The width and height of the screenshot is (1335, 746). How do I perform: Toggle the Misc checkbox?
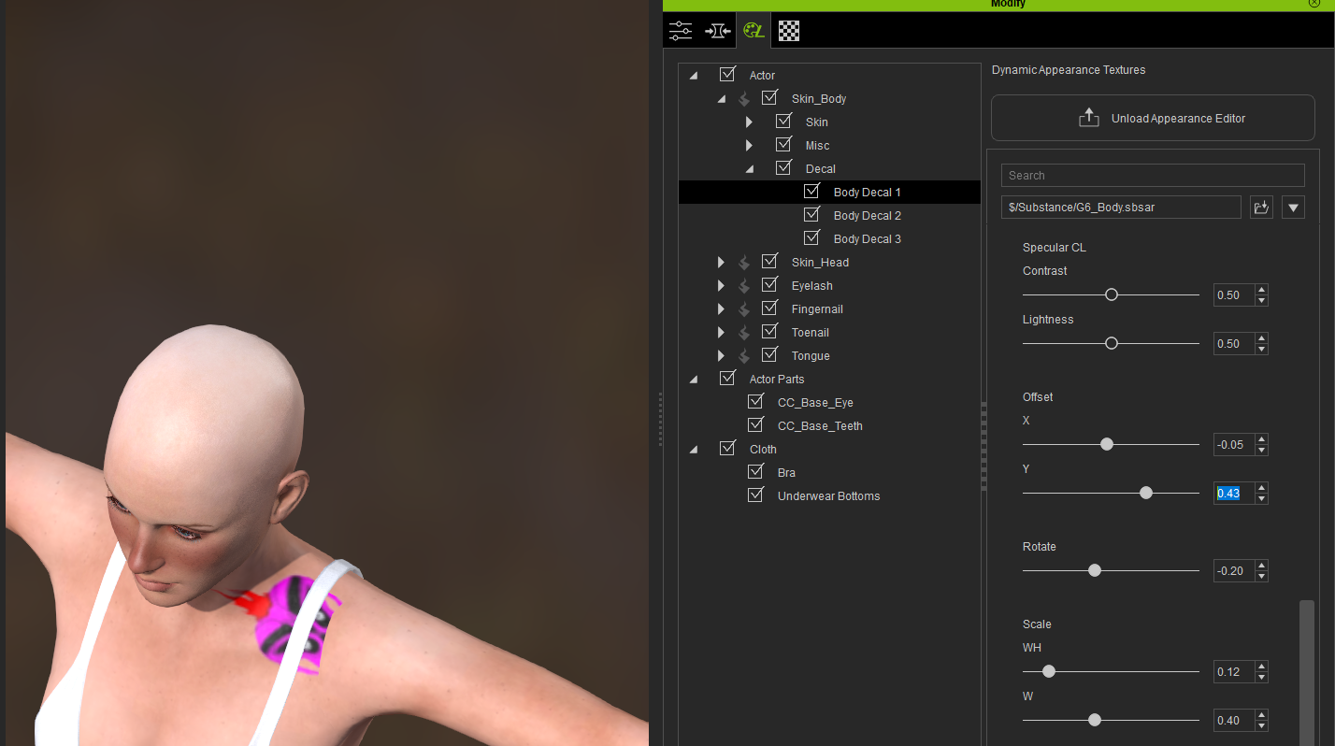(783, 144)
